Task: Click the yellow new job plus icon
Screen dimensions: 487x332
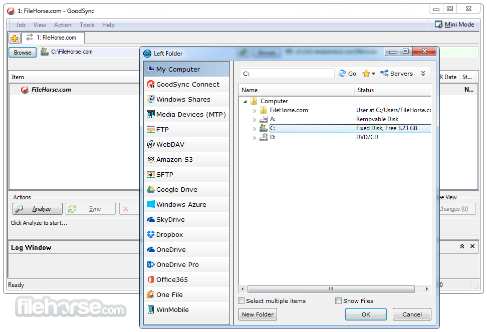Action: [x=15, y=38]
